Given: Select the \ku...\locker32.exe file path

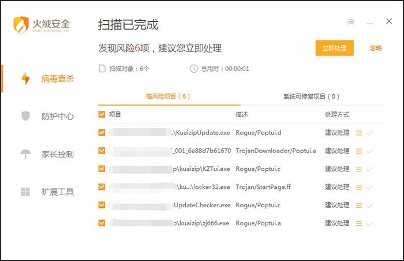Looking at the screenshot, I should pyautogui.click(x=203, y=187).
